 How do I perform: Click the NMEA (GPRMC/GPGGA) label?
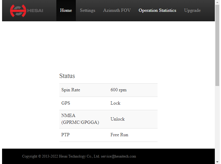pos(80,119)
